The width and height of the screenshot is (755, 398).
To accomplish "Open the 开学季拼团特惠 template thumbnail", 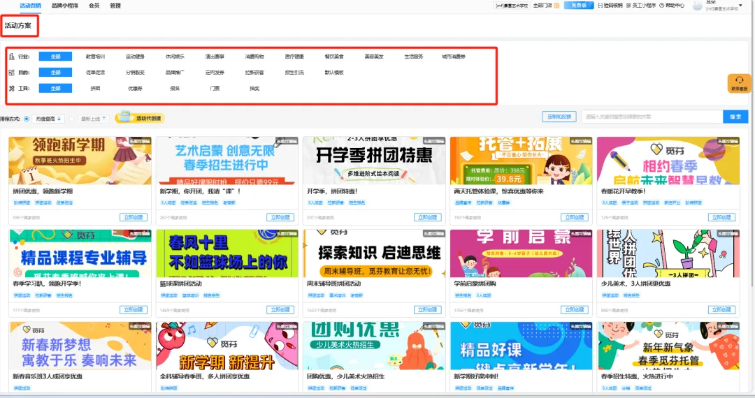I will [x=374, y=161].
